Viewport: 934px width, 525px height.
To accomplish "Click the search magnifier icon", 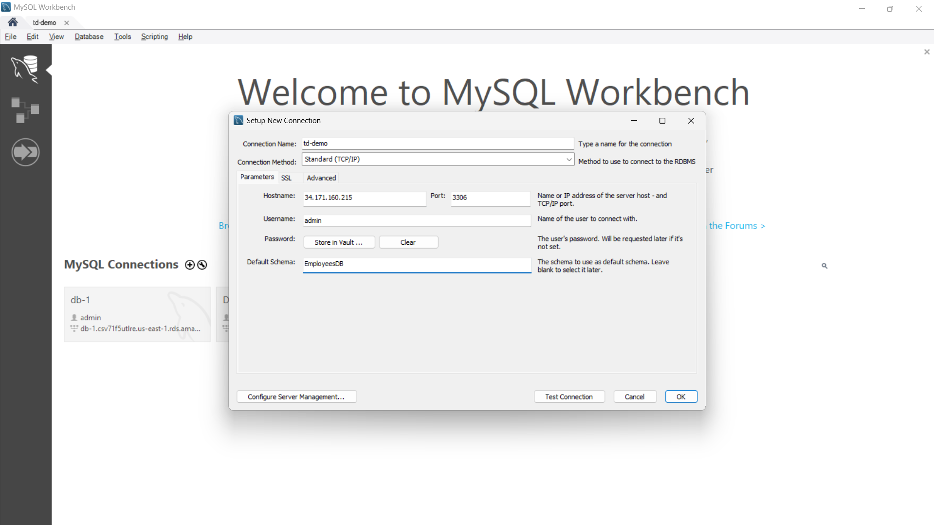I will pos(824,266).
